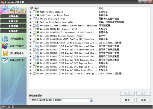Image resolution: width=153 pixels, height=109 pixels.
Task: Select the Intel Serial ATA row text
Action: coord(68,43)
